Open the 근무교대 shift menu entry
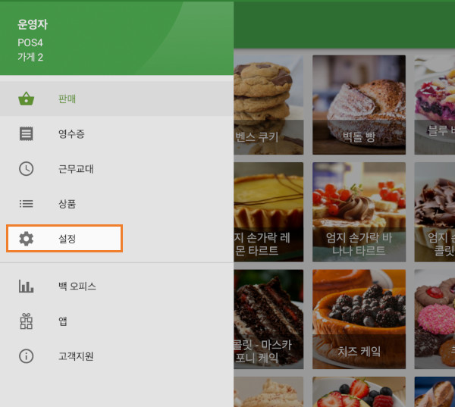This screenshot has height=407, width=455. click(x=117, y=169)
